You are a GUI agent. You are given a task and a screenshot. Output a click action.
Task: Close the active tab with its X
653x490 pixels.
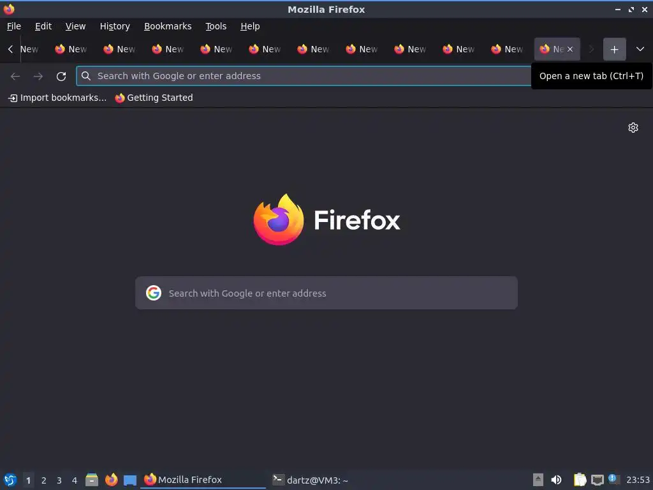click(570, 49)
